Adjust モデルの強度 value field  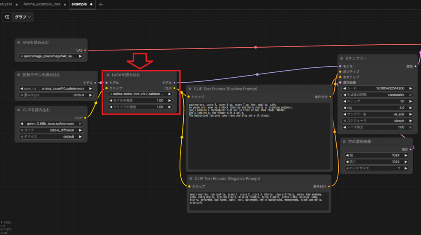pyautogui.click(x=140, y=100)
